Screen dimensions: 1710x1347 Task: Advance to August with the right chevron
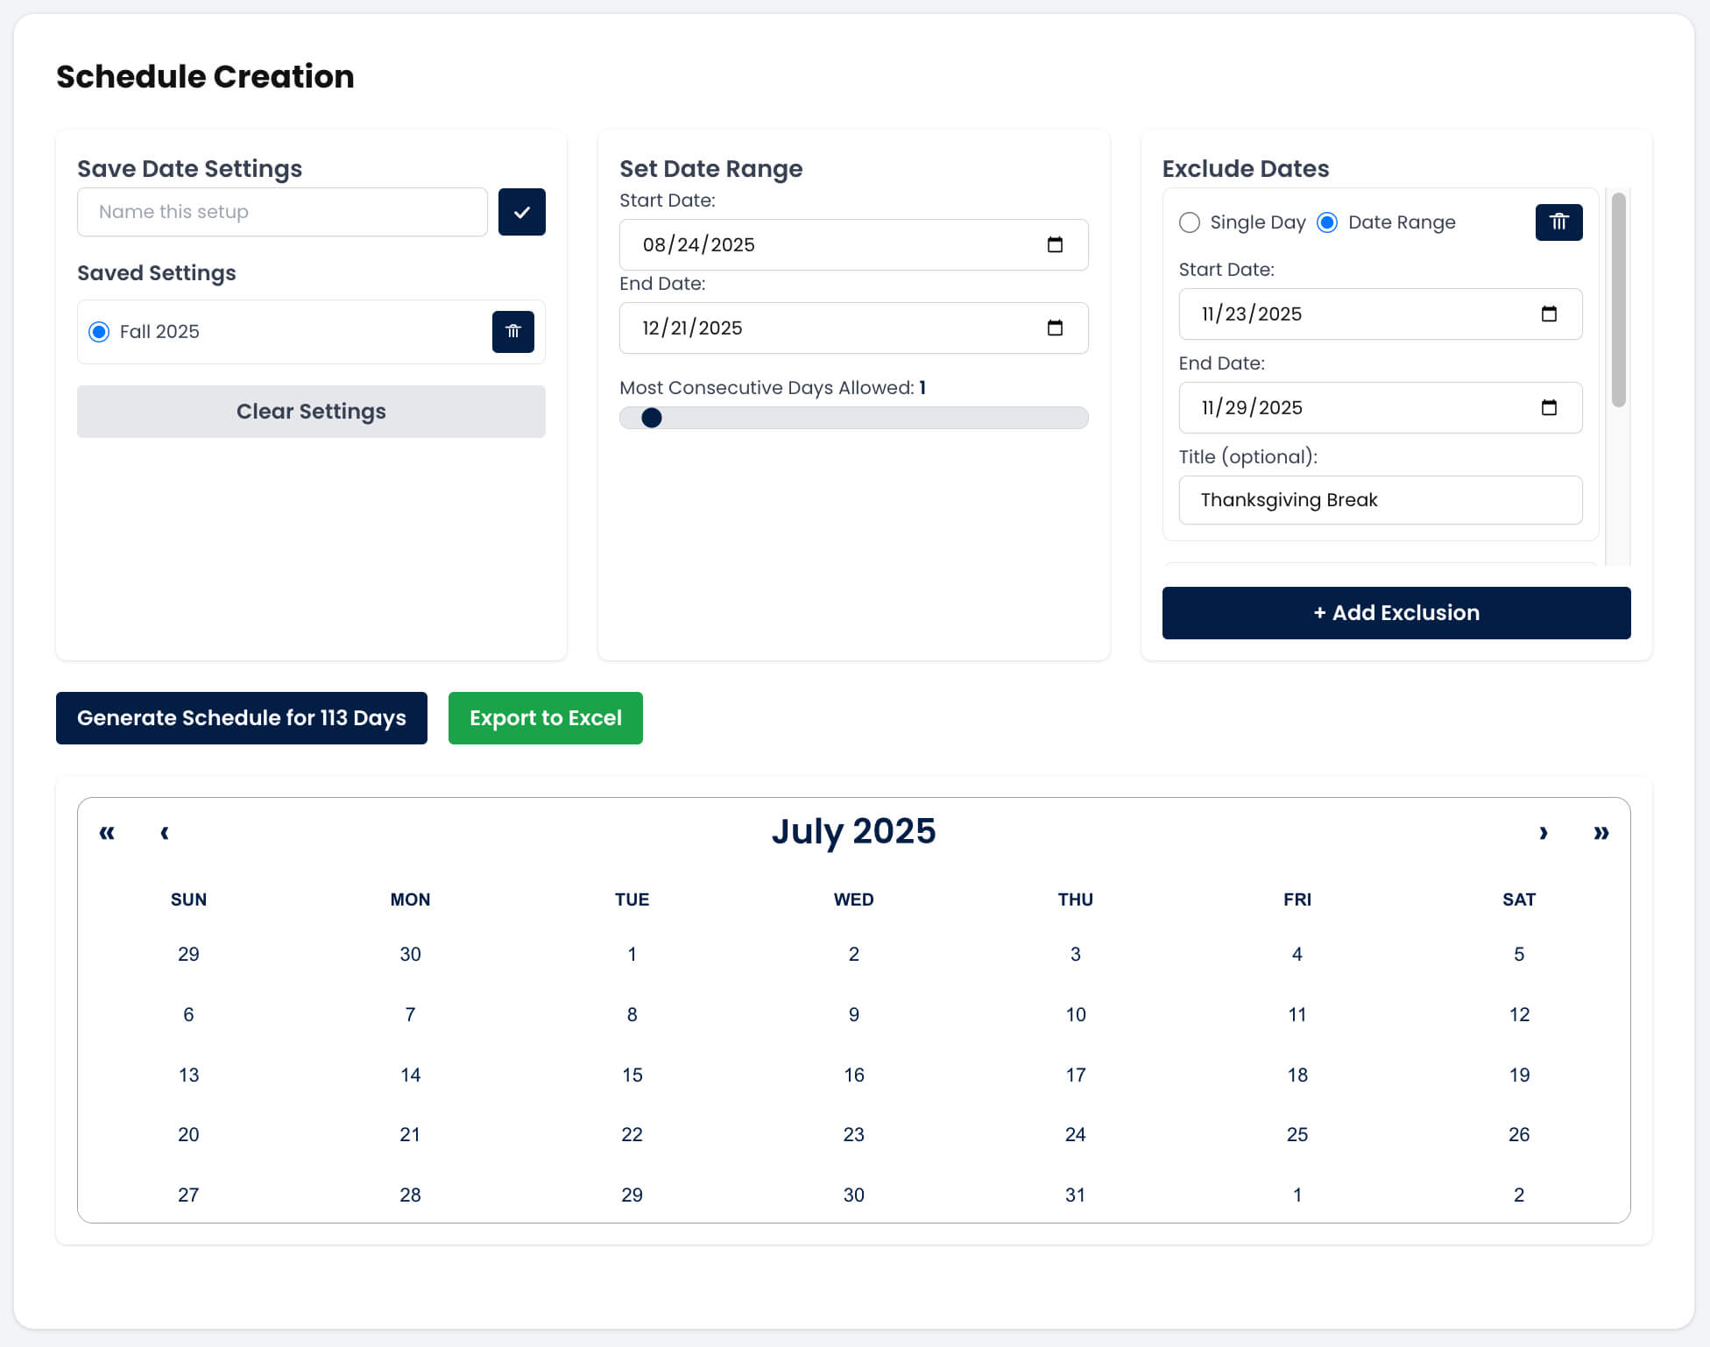pos(1544,833)
